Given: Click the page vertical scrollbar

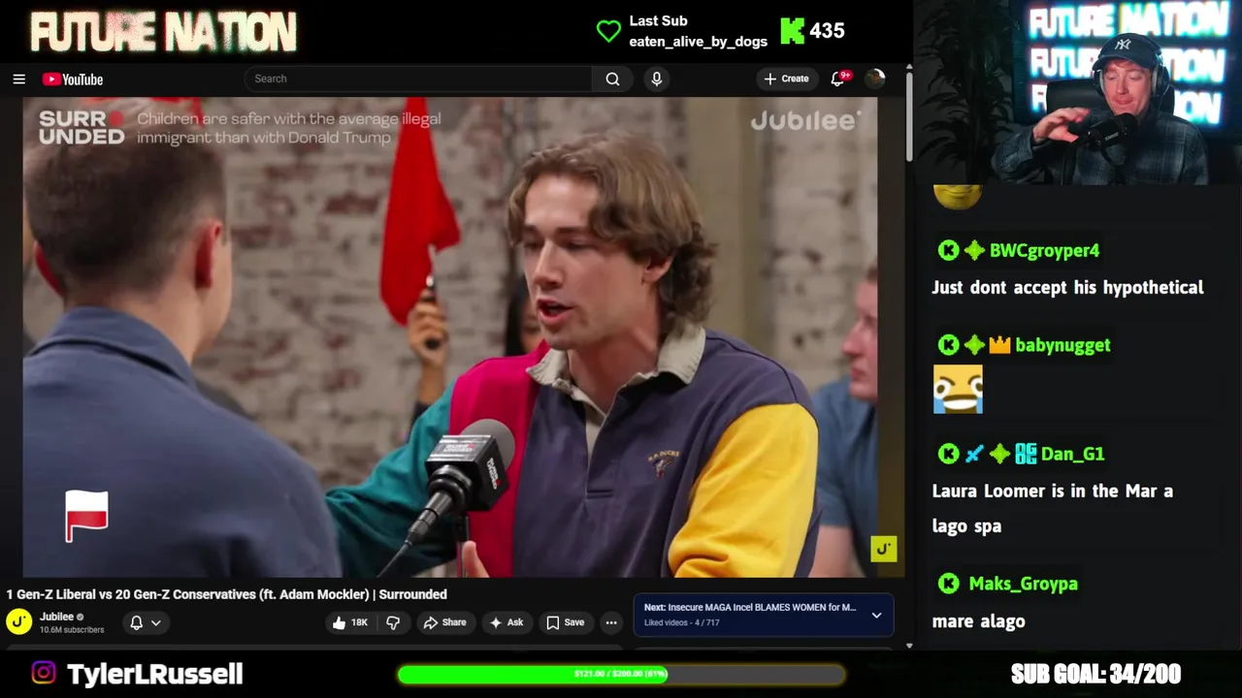Looking at the screenshot, I should click(909, 116).
